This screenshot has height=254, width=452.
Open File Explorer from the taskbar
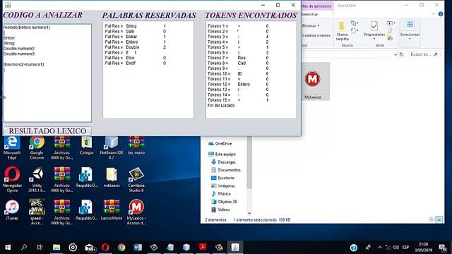56,248
